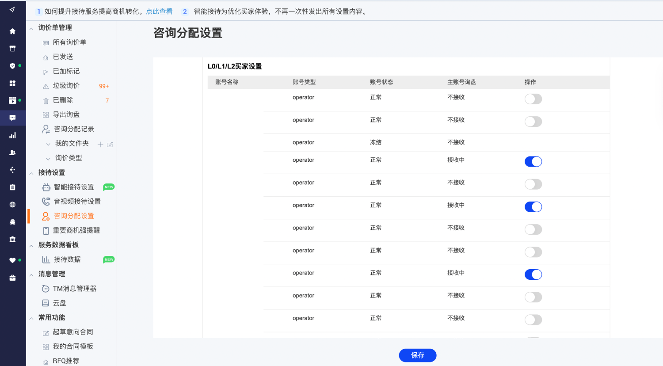The width and height of the screenshot is (663, 366).
Task: Collapse the 询价单管理 section chevron
Action: 31,29
